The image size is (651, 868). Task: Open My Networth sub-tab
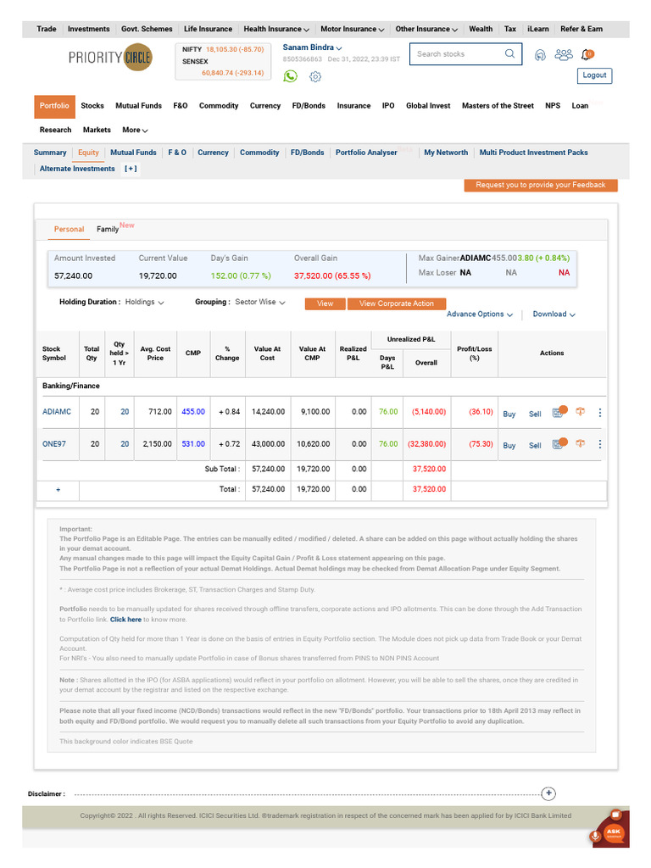click(446, 153)
